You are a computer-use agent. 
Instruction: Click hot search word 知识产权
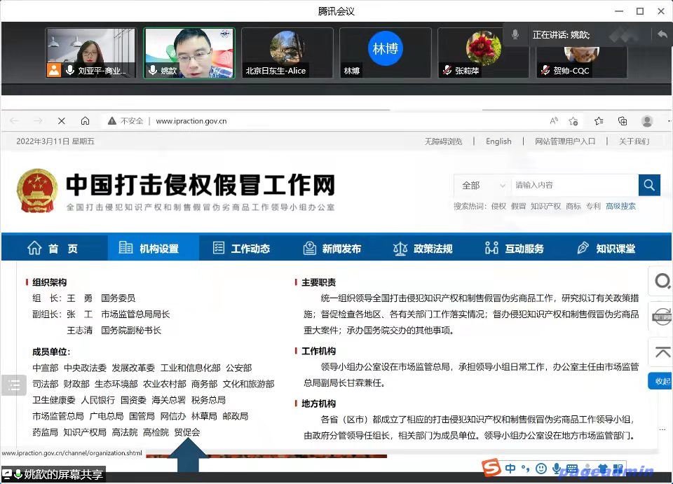click(x=545, y=206)
